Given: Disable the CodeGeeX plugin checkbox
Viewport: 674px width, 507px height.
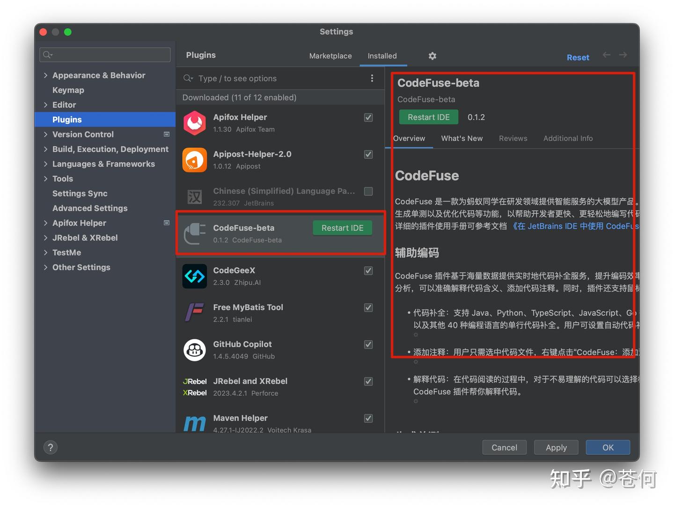Looking at the screenshot, I should point(368,271).
